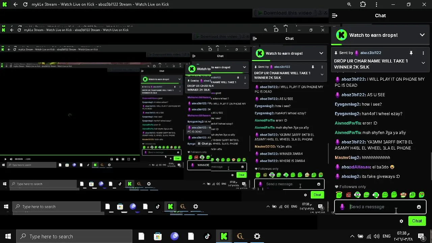Click the green Chat button in the largest nested stream

(317, 195)
